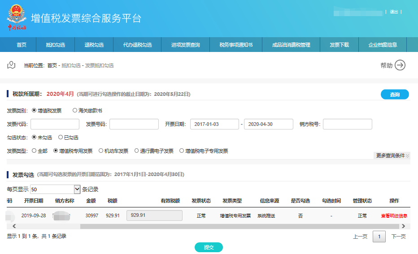The width and height of the screenshot is (418, 254).
Task: Click the 勾选时间 column header
Action: [x=331, y=201]
